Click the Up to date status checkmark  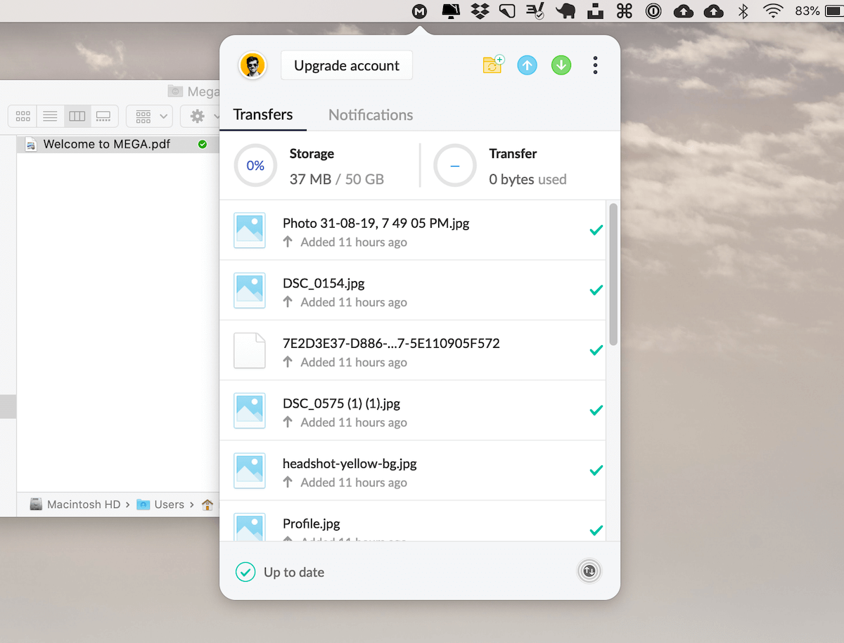click(x=245, y=572)
